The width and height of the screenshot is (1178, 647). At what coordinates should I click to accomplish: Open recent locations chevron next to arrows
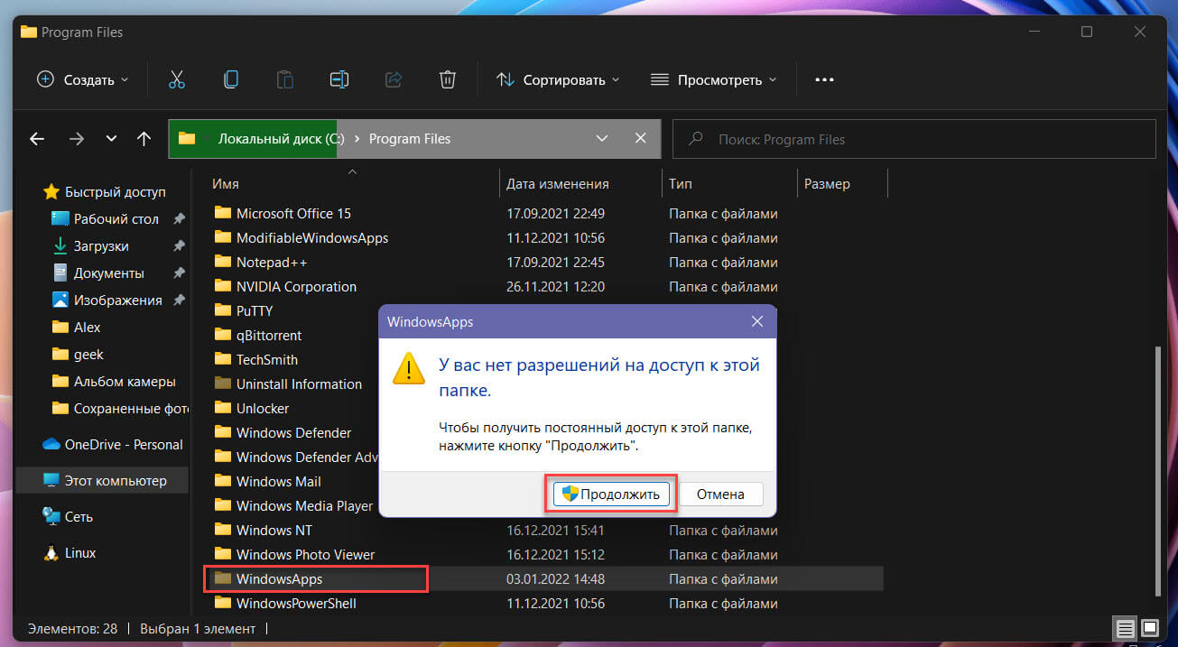pyautogui.click(x=111, y=139)
